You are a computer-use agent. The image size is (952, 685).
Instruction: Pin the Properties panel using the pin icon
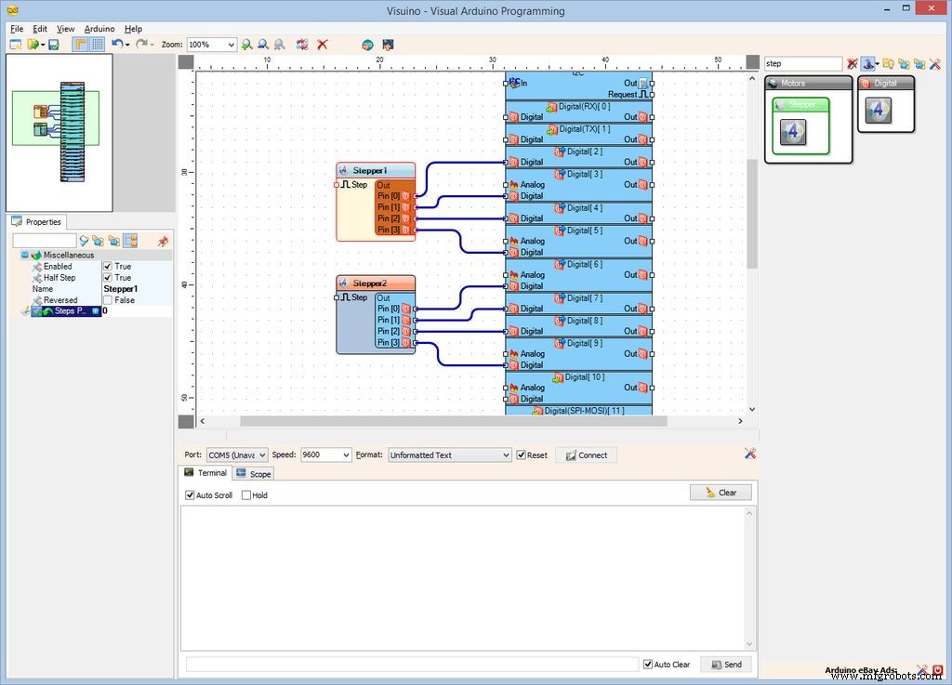pos(163,241)
